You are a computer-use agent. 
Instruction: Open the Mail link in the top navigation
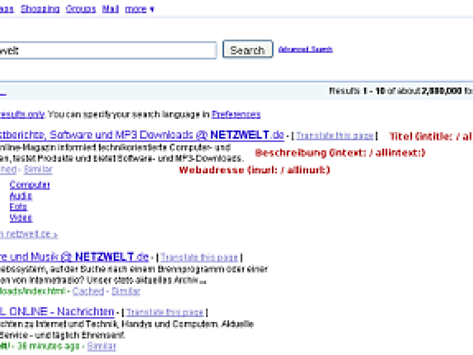click(x=110, y=9)
